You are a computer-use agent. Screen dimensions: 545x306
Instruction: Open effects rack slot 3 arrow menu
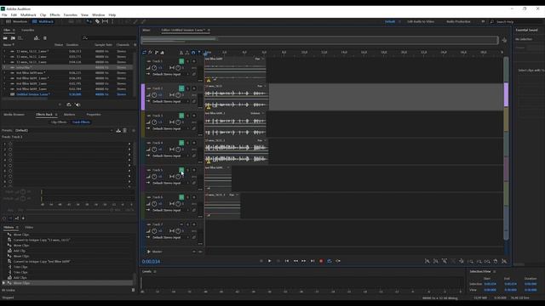click(129, 155)
